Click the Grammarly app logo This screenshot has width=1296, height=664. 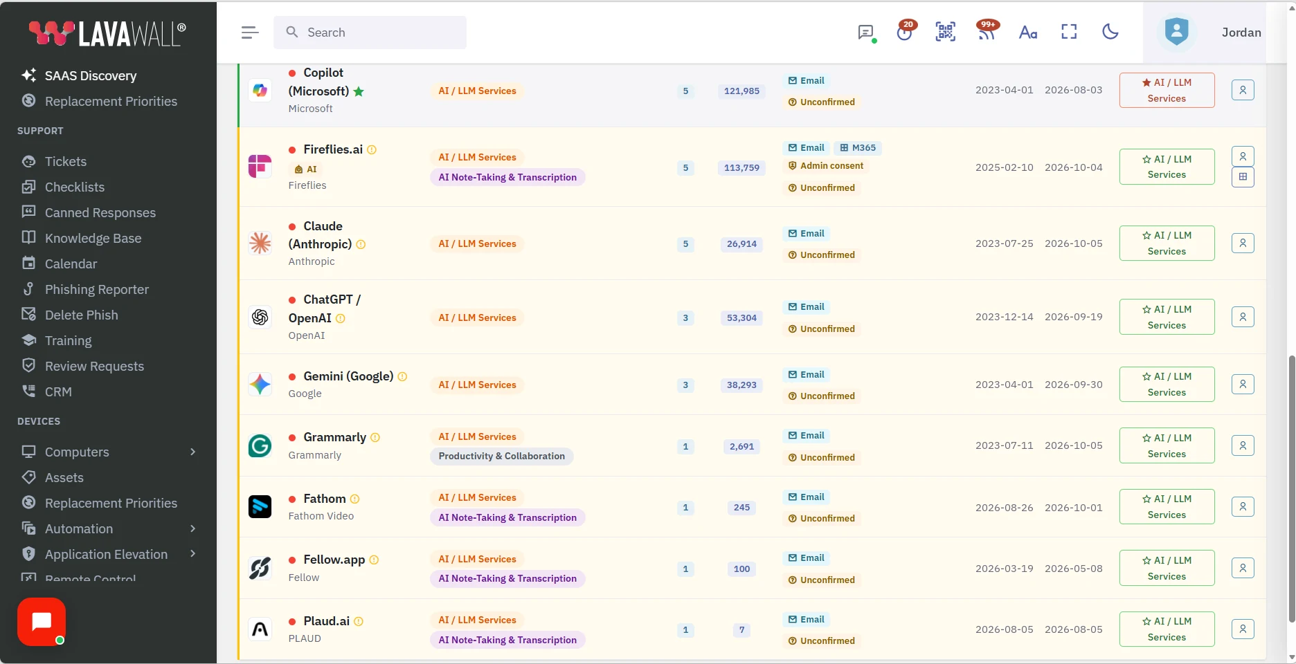point(260,446)
